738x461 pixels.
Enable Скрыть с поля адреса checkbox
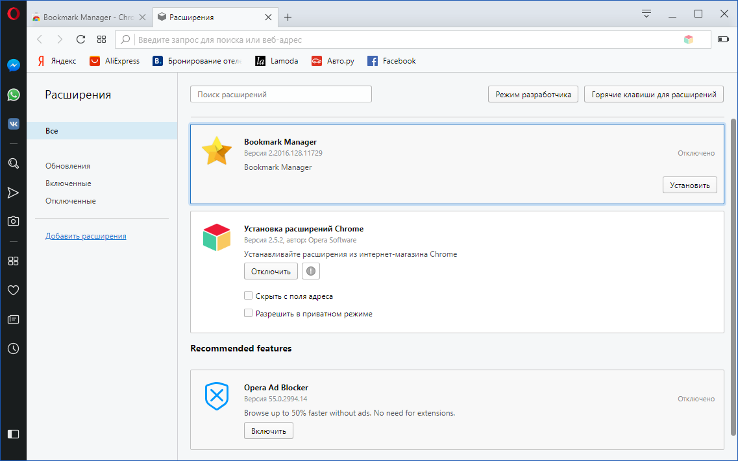[x=248, y=296]
